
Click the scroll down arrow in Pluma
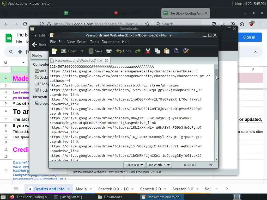pos(216,159)
